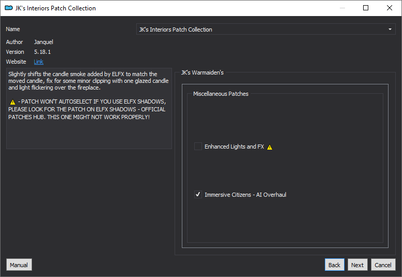Proceed with the Next button
The image size is (402, 277).
[x=357, y=265]
